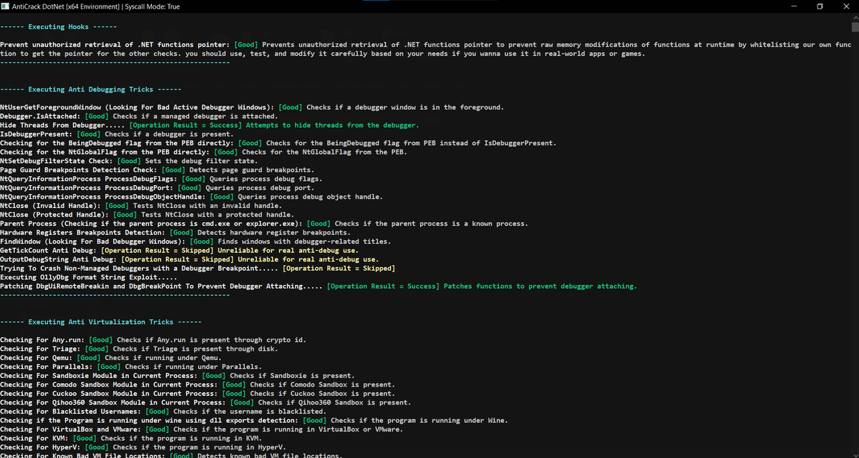Click the 'Parent Process' check line

(x=264, y=224)
